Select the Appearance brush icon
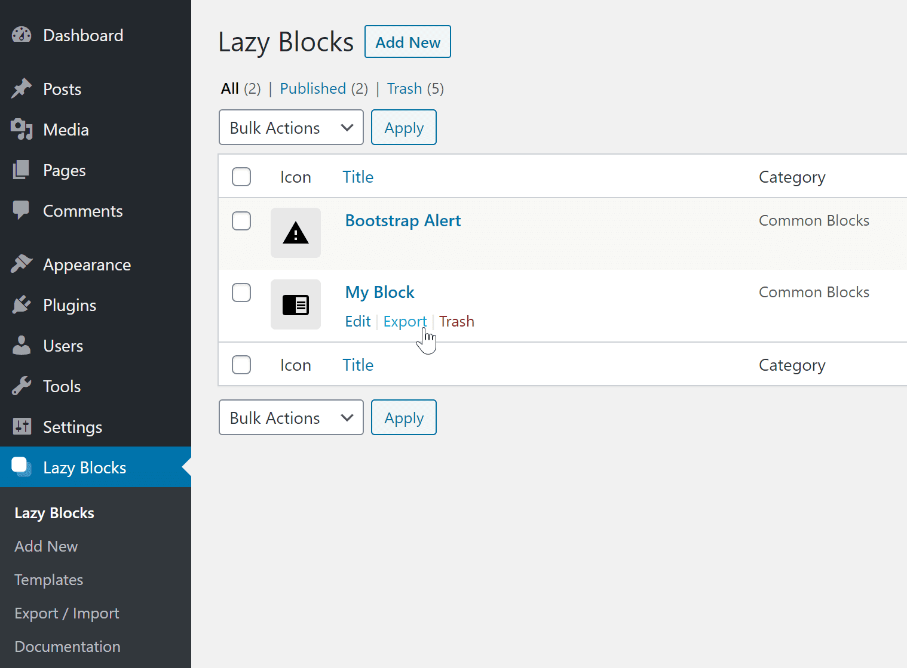The image size is (907, 668). pyautogui.click(x=22, y=264)
